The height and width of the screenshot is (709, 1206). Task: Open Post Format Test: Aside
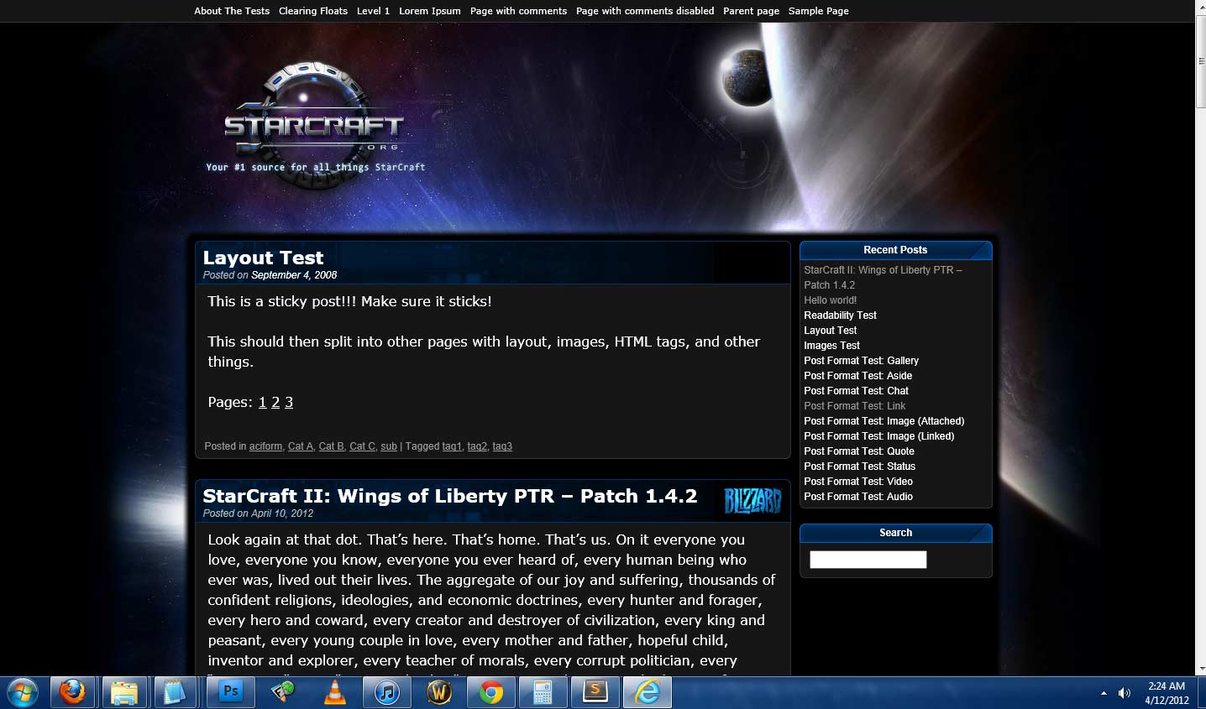pyautogui.click(x=858, y=376)
